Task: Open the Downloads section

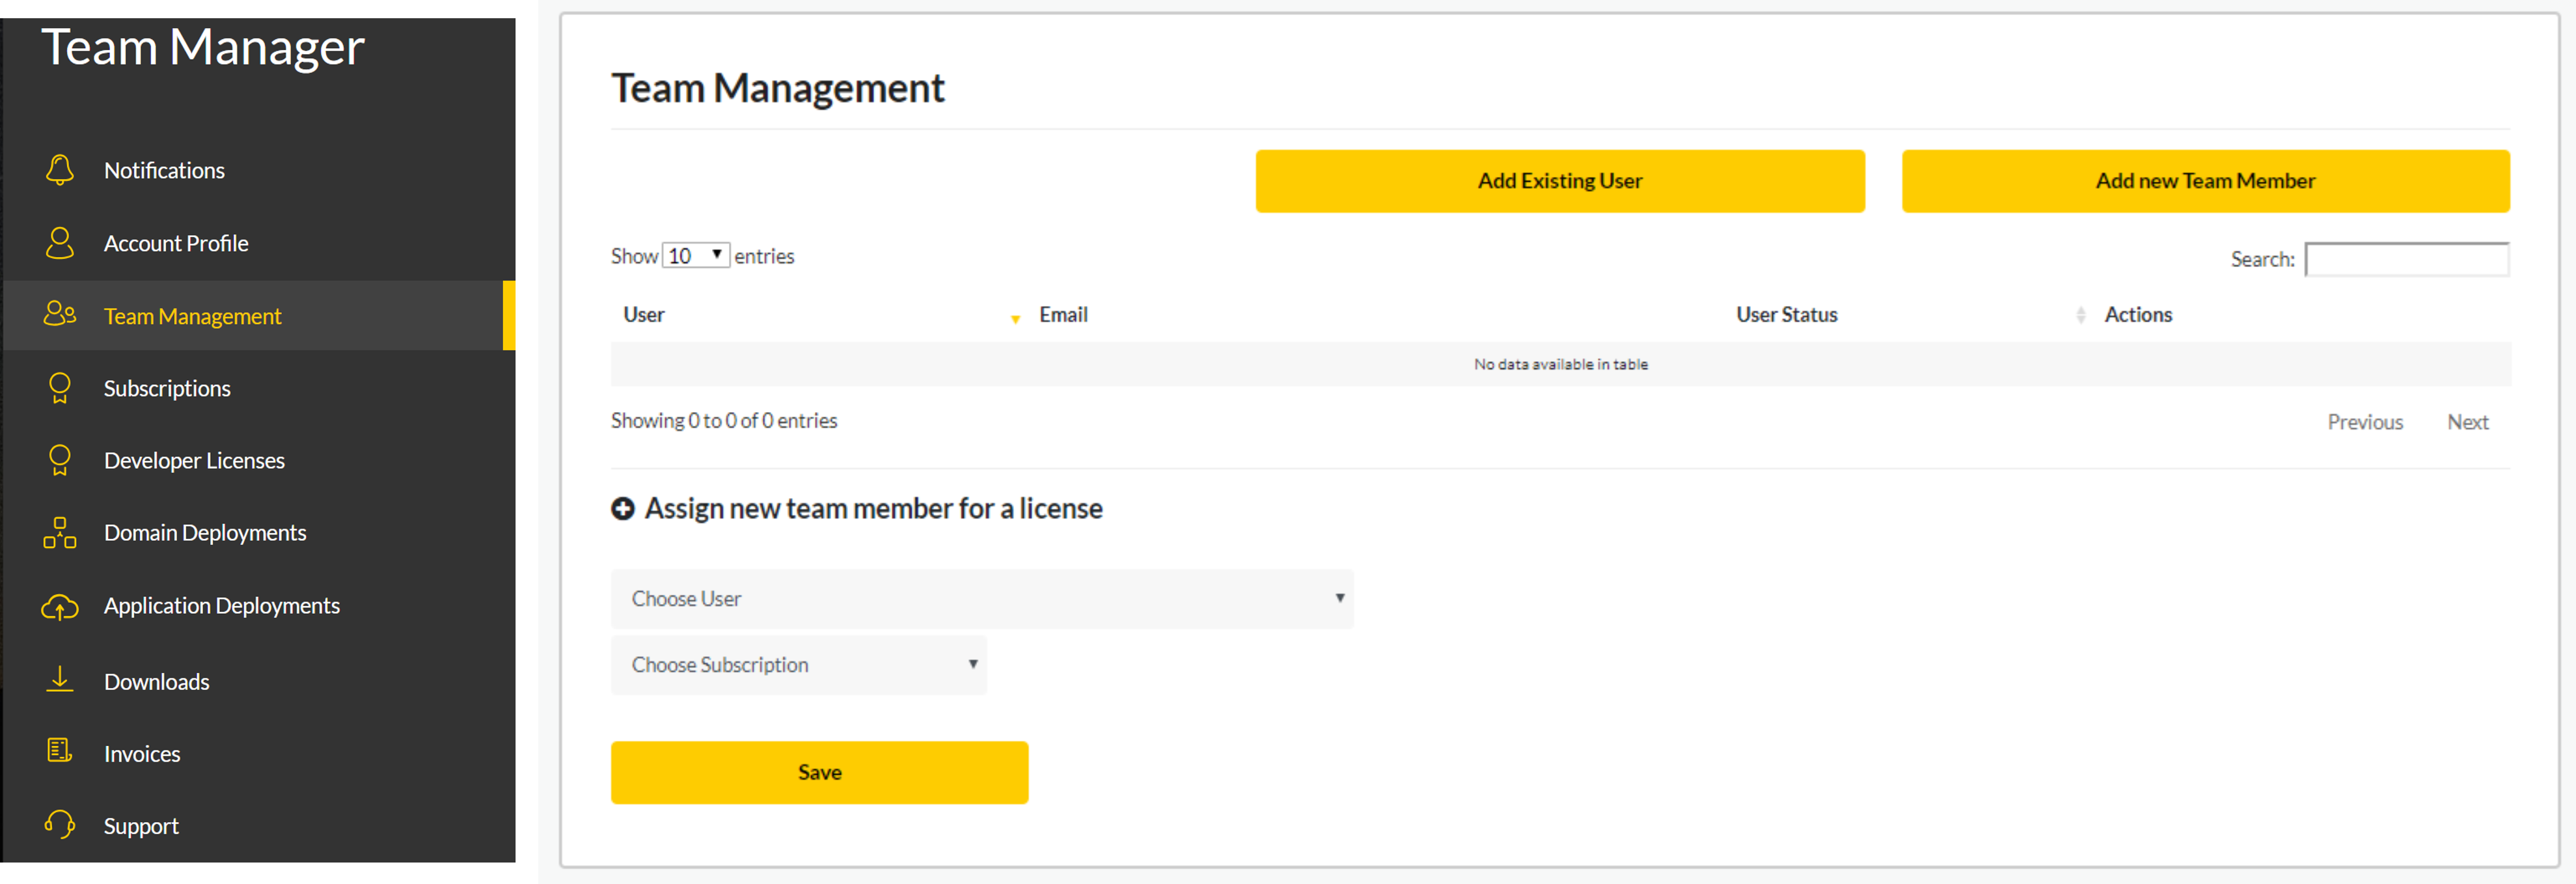Action: pos(157,682)
